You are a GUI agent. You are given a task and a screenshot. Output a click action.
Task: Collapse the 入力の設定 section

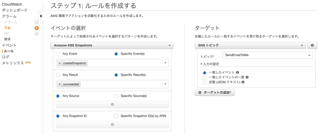(210, 64)
